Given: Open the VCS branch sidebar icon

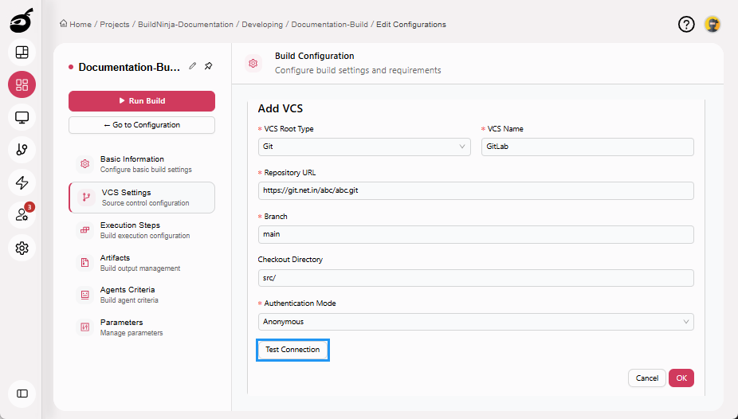Looking at the screenshot, I should point(22,150).
